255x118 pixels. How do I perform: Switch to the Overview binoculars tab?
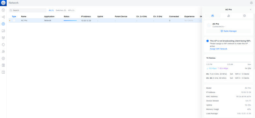click(213, 16)
